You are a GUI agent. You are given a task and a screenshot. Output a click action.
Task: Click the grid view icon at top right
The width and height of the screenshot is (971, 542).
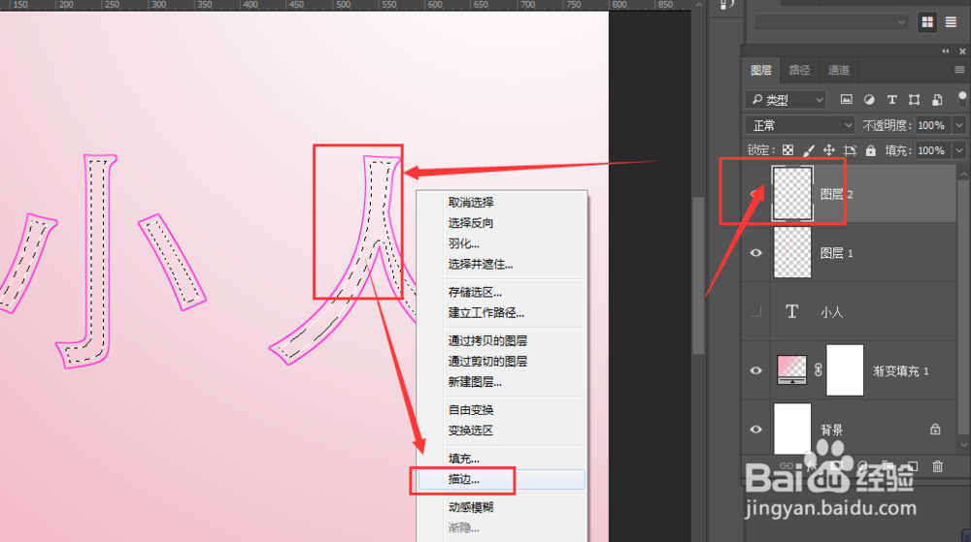click(927, 22)
